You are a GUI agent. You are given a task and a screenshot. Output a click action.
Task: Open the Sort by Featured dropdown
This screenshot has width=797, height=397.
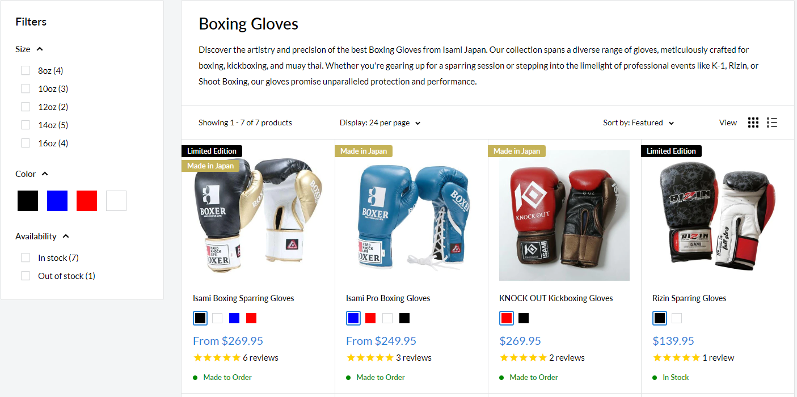[639, 123]
